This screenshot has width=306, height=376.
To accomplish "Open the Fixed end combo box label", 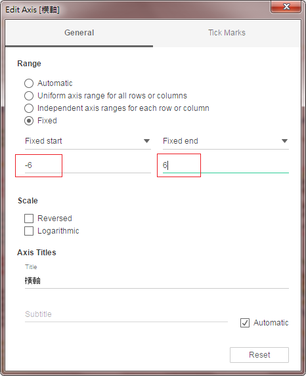I will [x=226, y=141].
